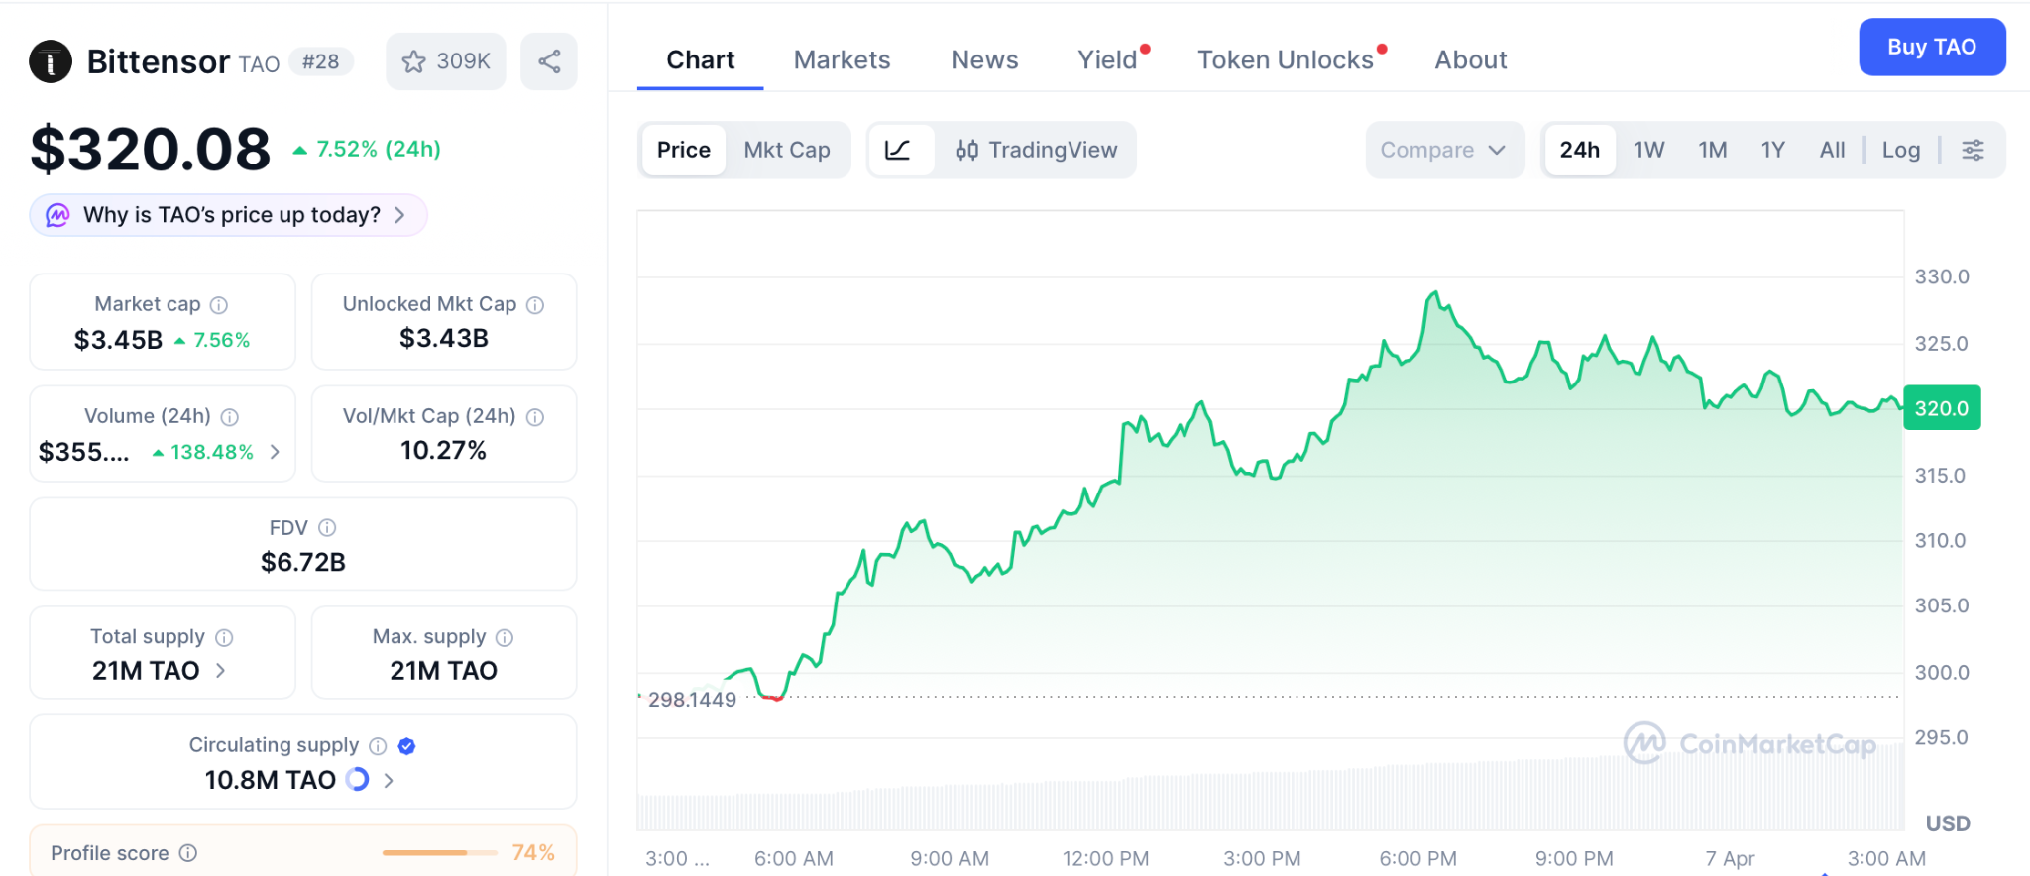This screenshot has width=2030, height=876.
Task: Click the share icon button
Action: click(x=549, y=61)
